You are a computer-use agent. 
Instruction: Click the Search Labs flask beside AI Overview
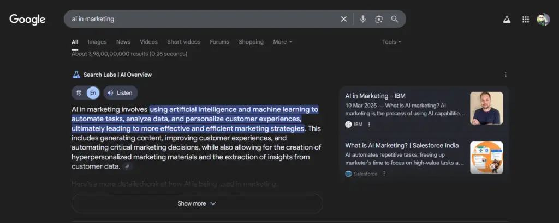76,75
